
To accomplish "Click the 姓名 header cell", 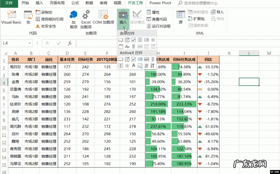I will 15,60.
